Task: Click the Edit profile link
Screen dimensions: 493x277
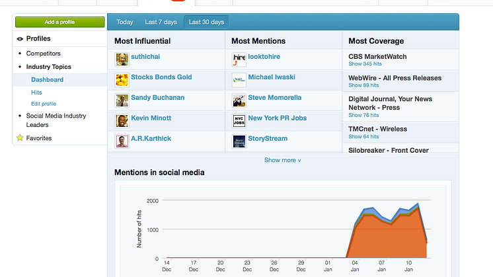Action: [44, 104]
